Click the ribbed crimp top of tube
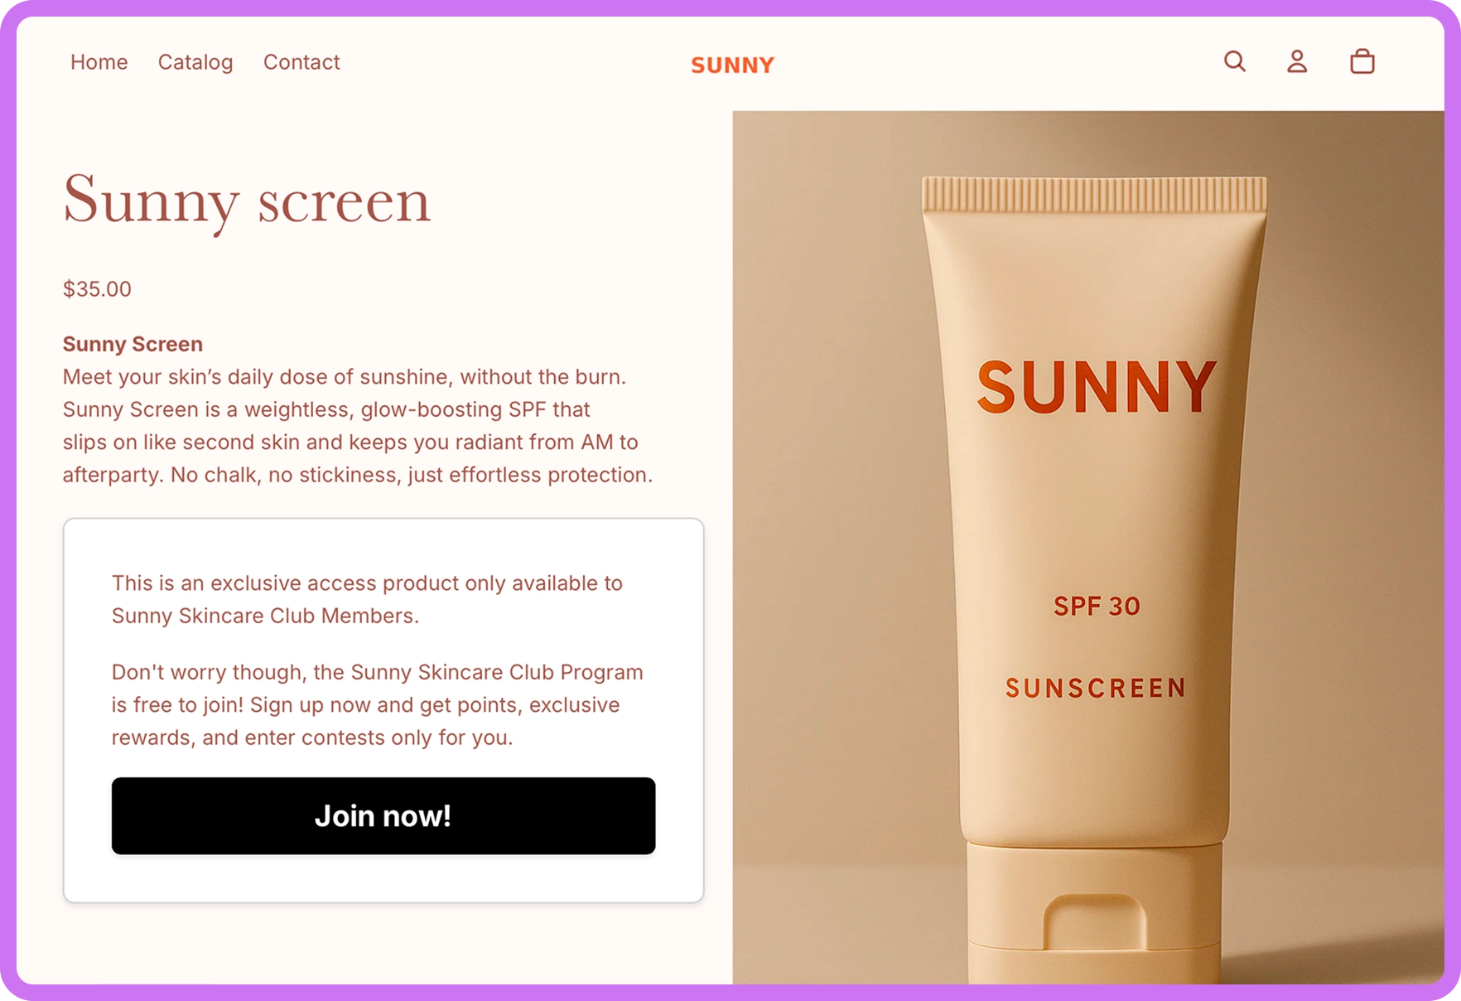Viewport: 1461px width, 1001px height. 1094,194
